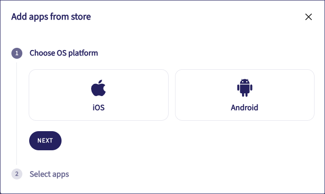This screenshot has height=194, width=325.
Task: Jump to step 2, Select apps
Action: (x=49, y=174)
